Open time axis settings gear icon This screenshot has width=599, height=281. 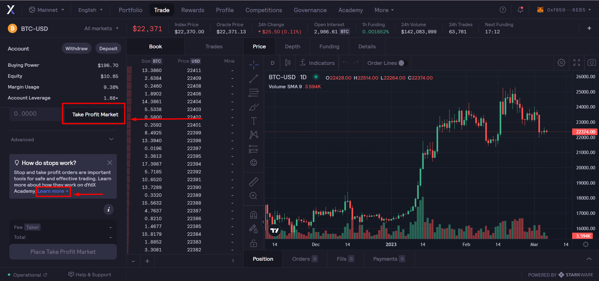(586, 244)
